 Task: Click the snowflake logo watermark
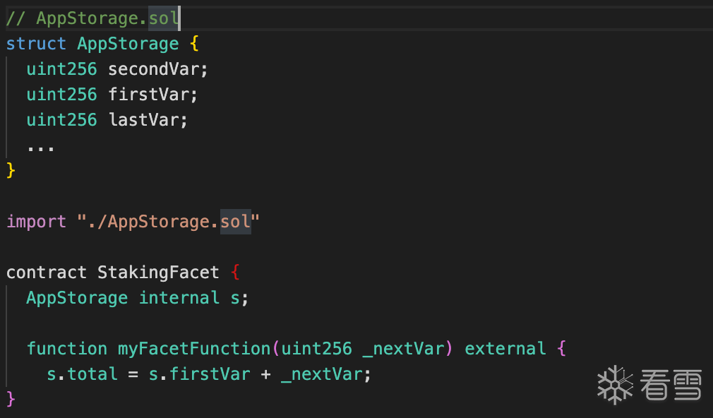tap(615, 385)
